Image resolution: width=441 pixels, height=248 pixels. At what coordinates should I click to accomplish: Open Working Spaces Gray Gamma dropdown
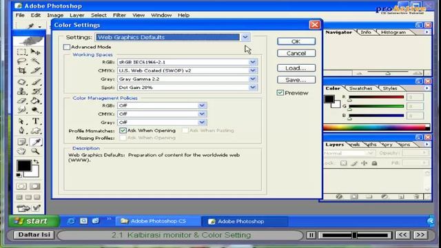(187, 79)
